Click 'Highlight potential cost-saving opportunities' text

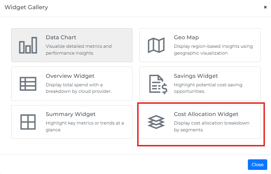[208, 88]
